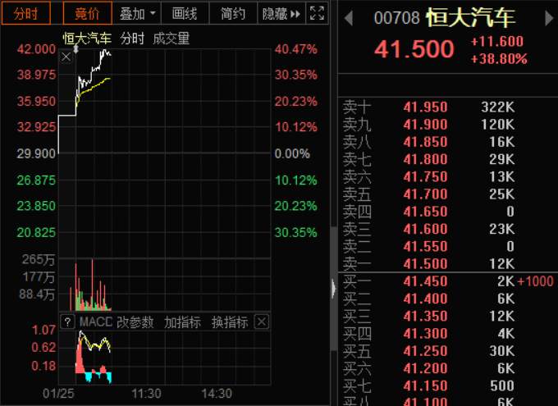This screenshot has width=558, height=406.
Task: Click stock title 00708 恒大汽车
Action: [445, 17]
